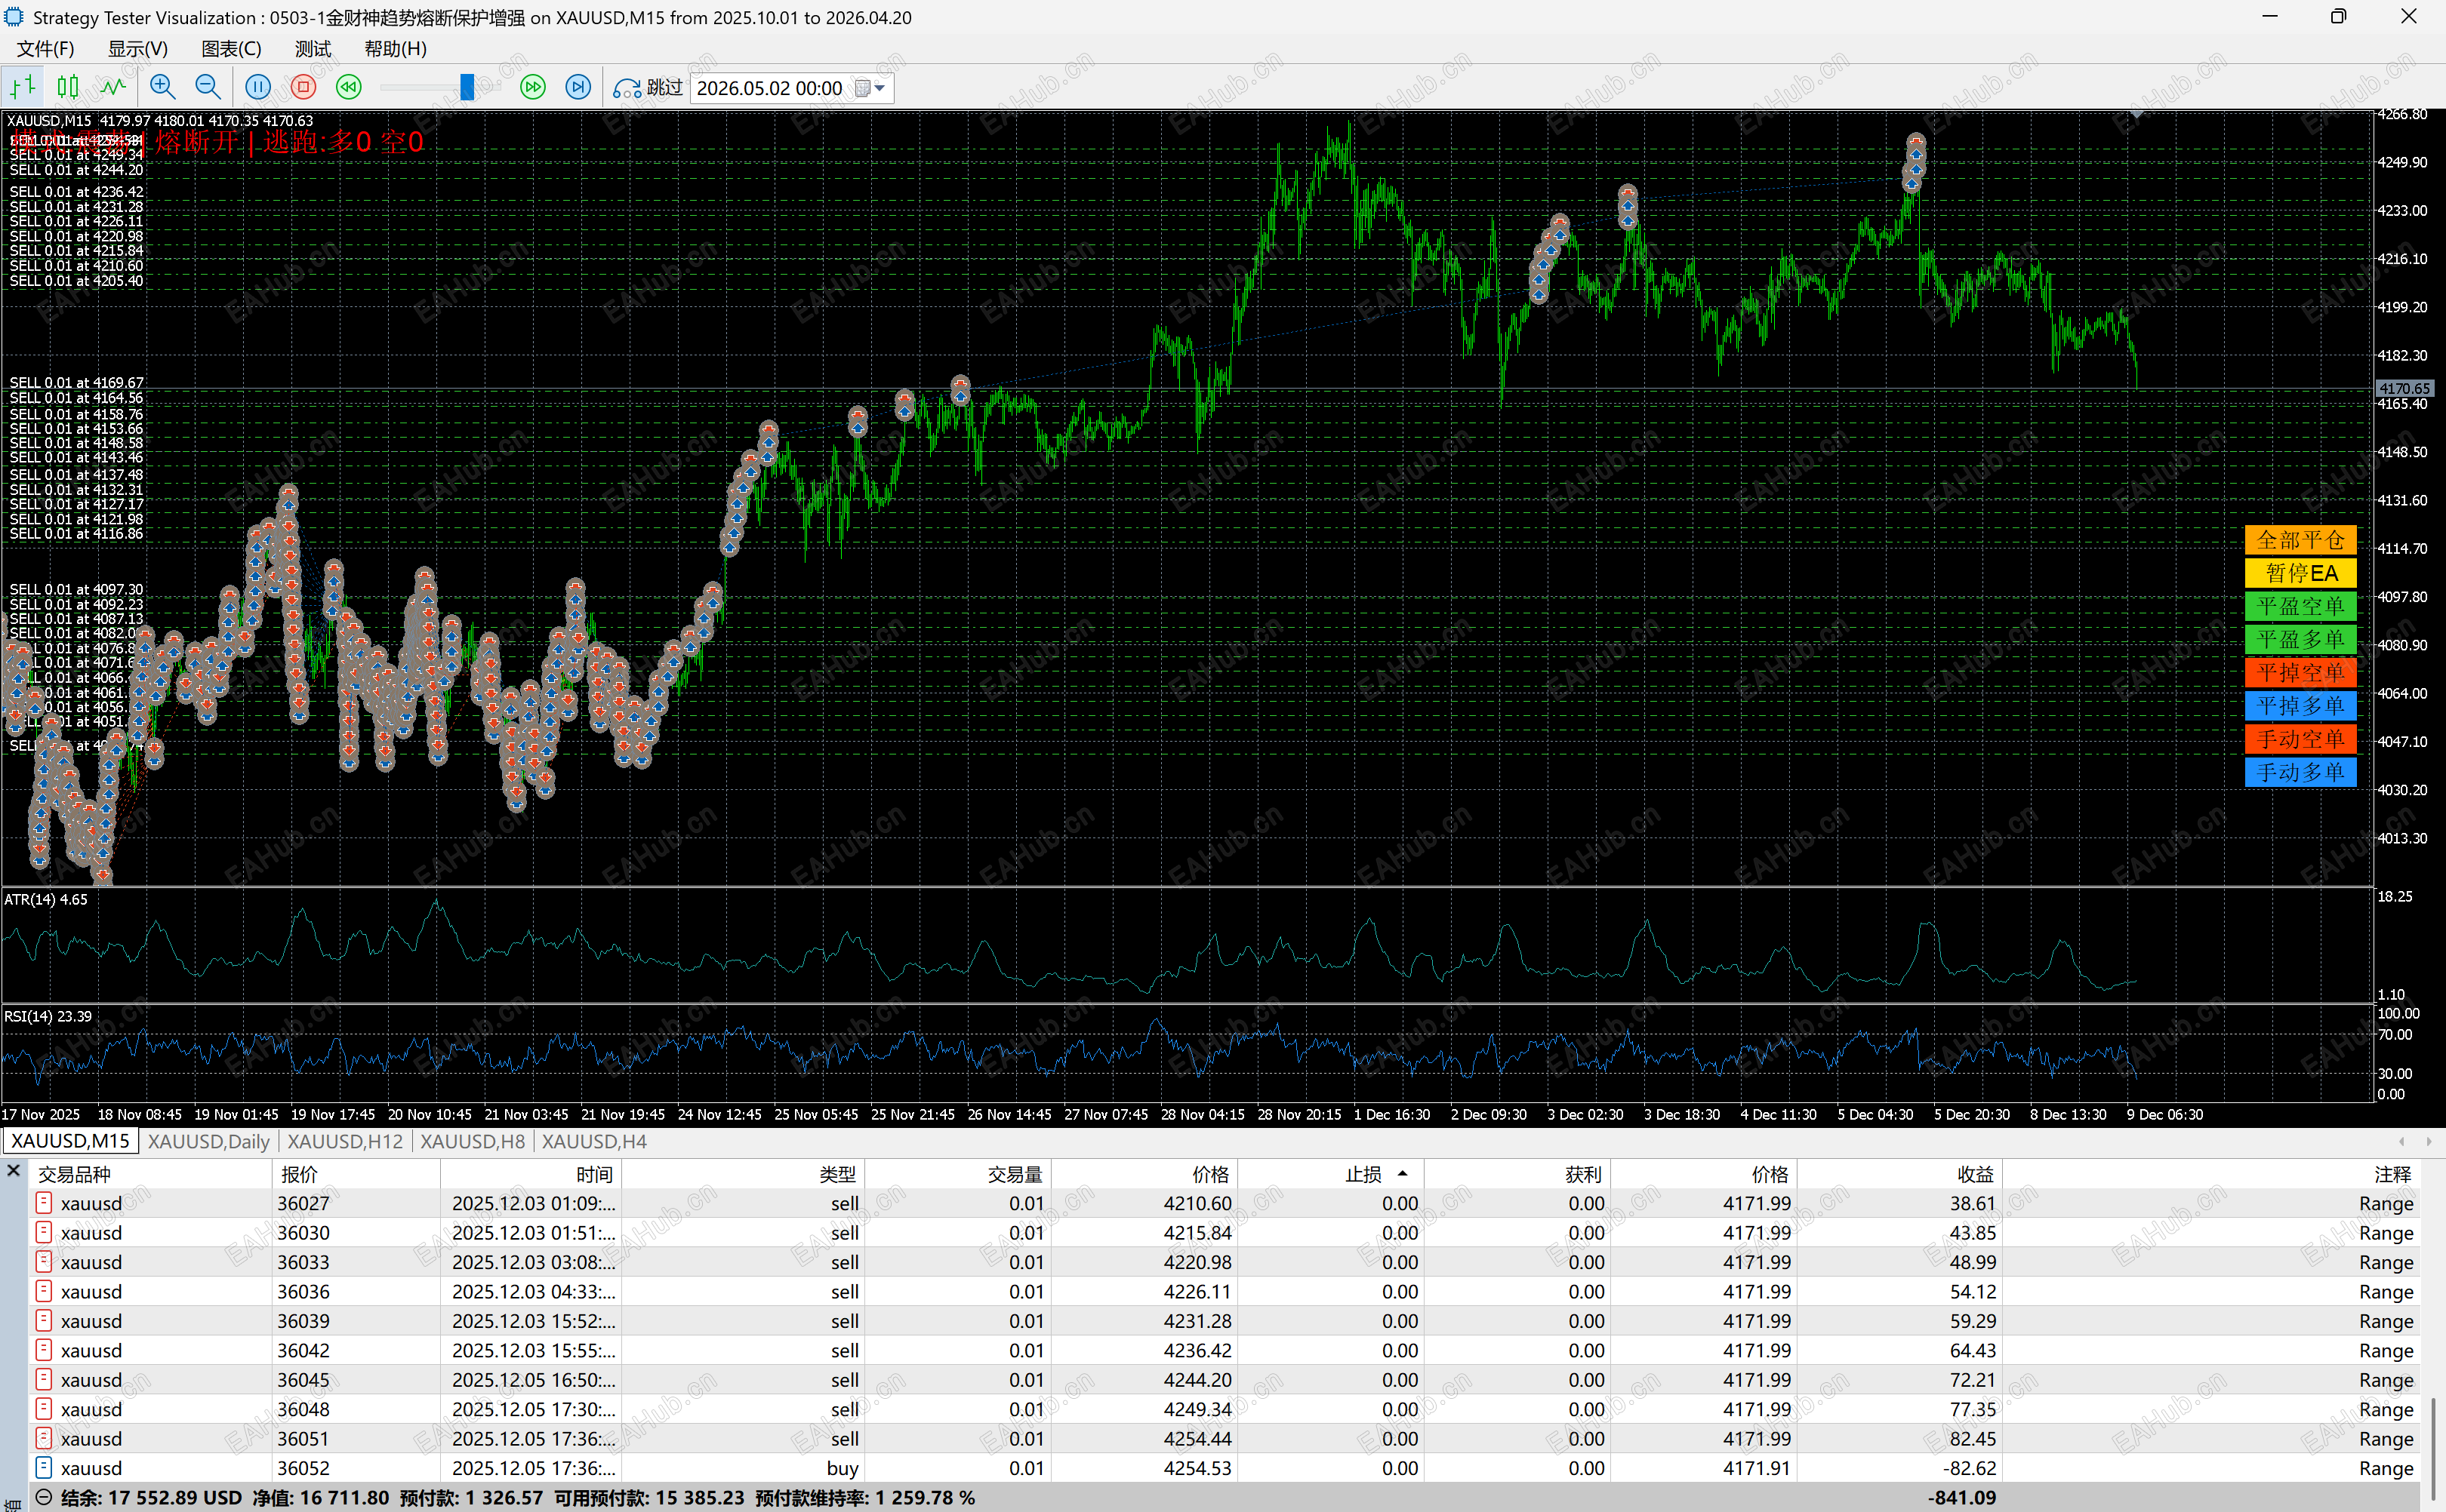The height and width of the screenshot is (1512, 2446).
Task: Open the skip-to date calendar dropdown
Action: coord(870,88)
